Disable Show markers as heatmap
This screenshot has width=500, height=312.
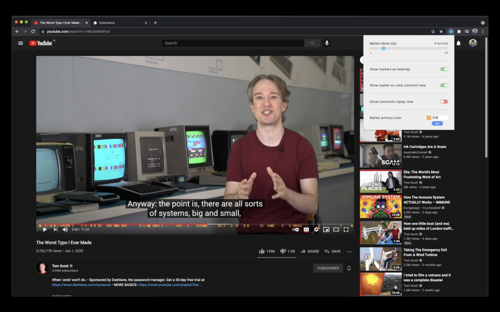tap(444, 69)
